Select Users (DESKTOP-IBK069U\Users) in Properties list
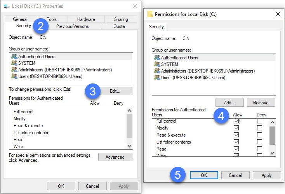Image resolution: width=285 pixels, height=194 pixels. click(x=50, y=76)
